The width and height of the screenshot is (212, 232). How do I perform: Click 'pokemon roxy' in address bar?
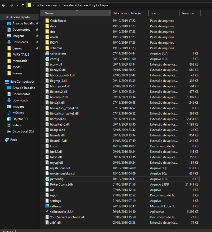[x=47, y=5]
